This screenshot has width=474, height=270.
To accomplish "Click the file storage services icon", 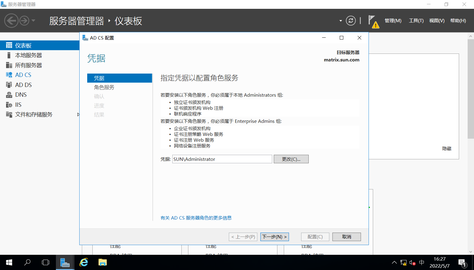I will tap(9, 114).
